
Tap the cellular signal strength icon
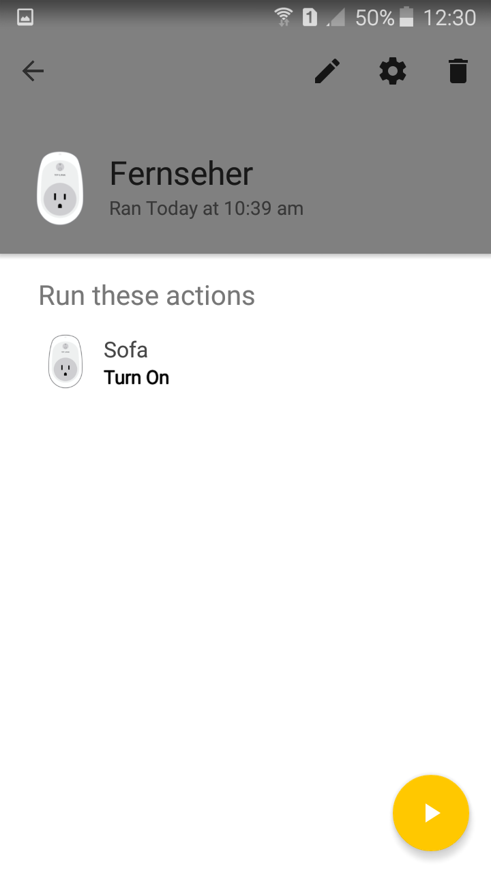coord(336,18)
